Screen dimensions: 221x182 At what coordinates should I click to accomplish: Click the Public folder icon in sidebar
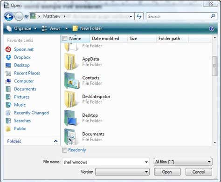pos(8,128)
